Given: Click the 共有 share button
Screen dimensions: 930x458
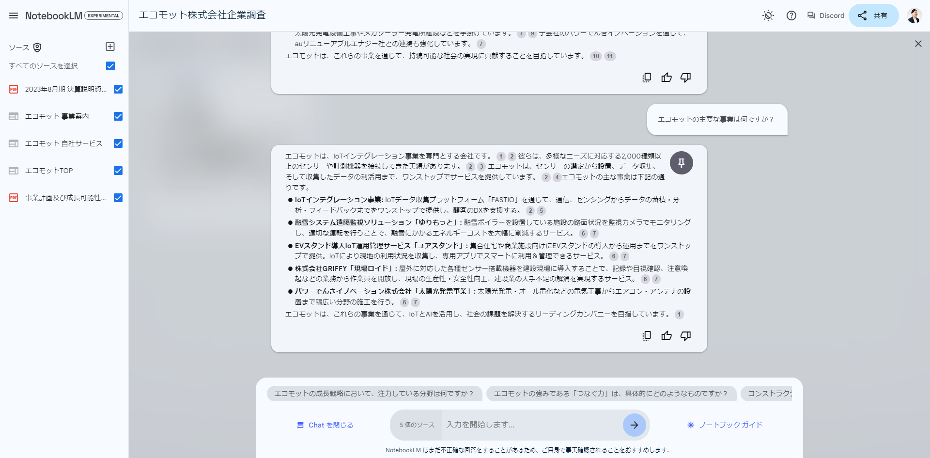Looking at the screenshot, I should pos(873,16).
